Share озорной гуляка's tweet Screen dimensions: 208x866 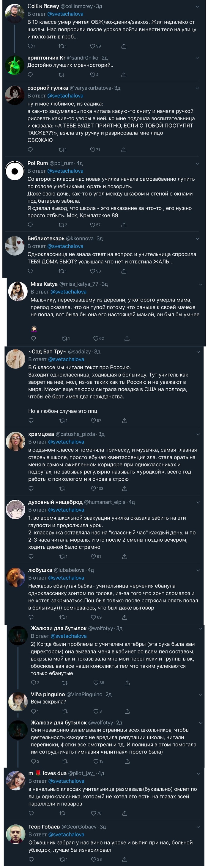124,150
